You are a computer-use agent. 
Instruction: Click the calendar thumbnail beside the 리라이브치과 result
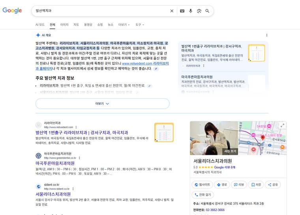tap(164, 132)
